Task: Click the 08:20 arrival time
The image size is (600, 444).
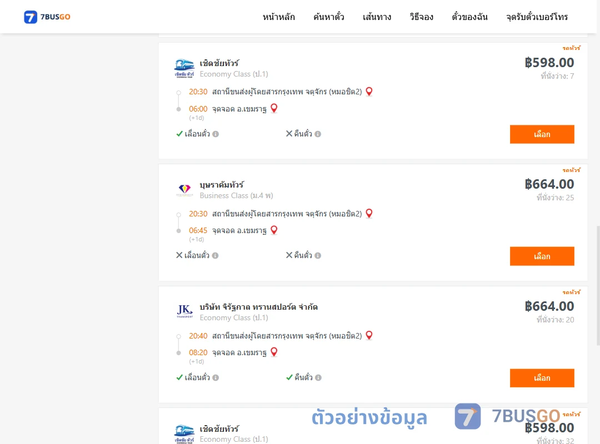Action: [x=198, y=352]
